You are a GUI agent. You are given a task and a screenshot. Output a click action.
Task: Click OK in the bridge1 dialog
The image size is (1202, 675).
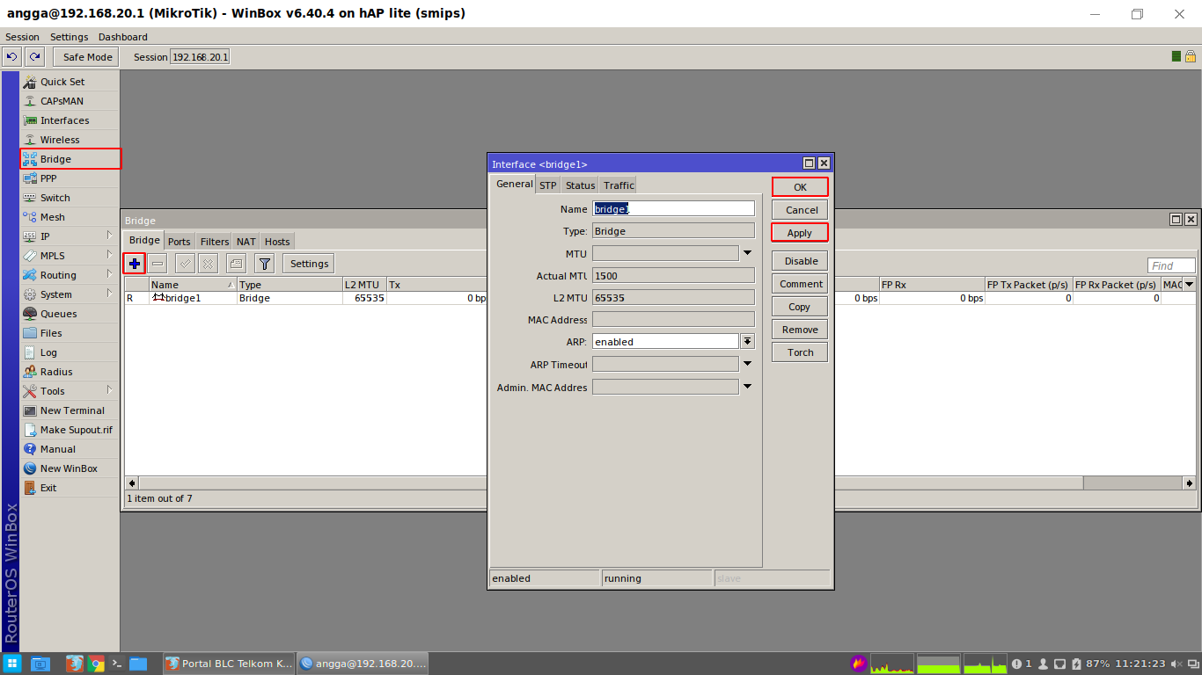pyautogui.click(x=800, y=187)
